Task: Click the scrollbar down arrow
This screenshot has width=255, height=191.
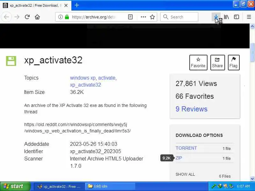Action: (252, 179)
